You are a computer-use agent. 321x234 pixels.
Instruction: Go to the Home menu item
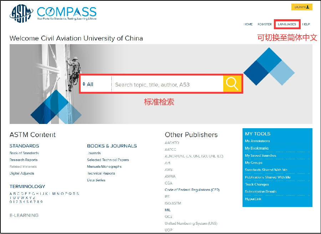(248, 24)
